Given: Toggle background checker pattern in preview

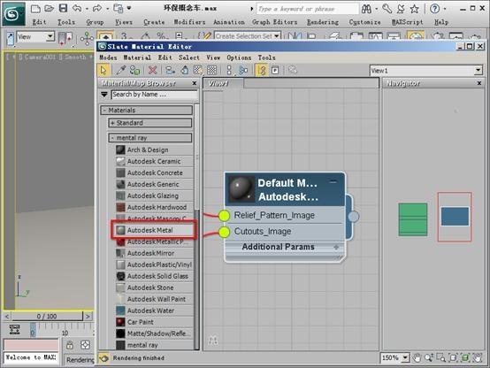Looking at the screenshot, I should click(212, 70).
